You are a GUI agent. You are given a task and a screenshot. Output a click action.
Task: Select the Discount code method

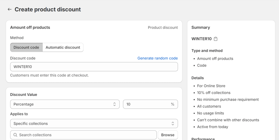coord(26,47)
